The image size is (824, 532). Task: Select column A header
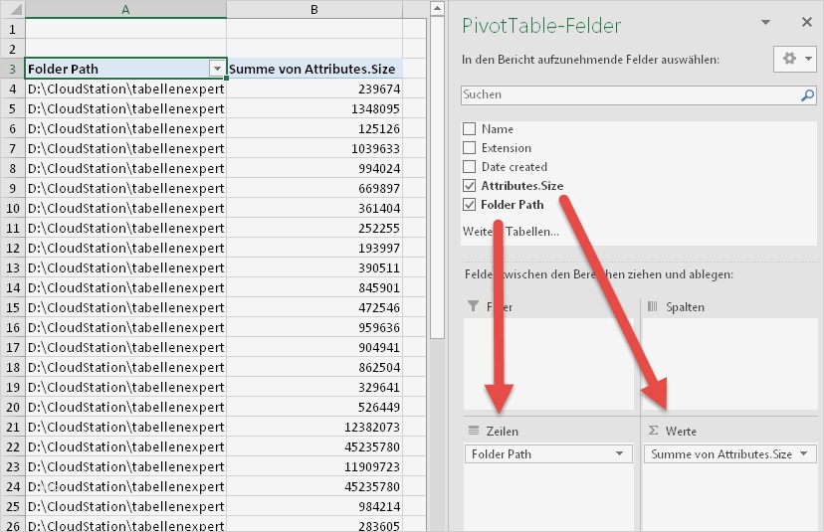(125, 9)
